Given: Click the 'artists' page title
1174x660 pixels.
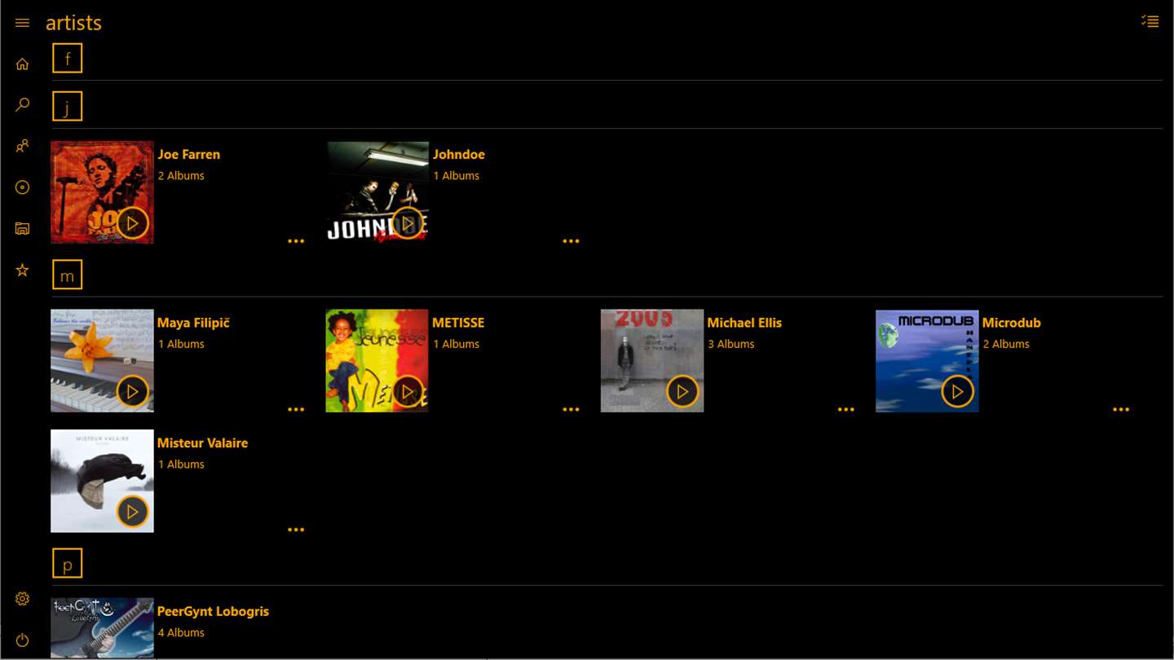Looking at the screenshot, I should tap(73, 23).
